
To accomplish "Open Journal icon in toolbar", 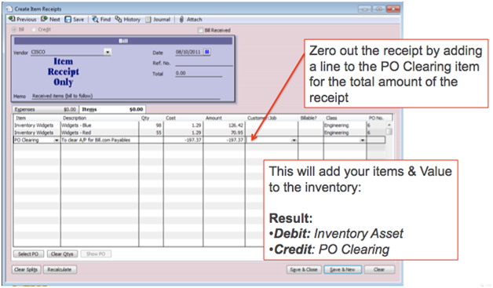I will point(148,20).
